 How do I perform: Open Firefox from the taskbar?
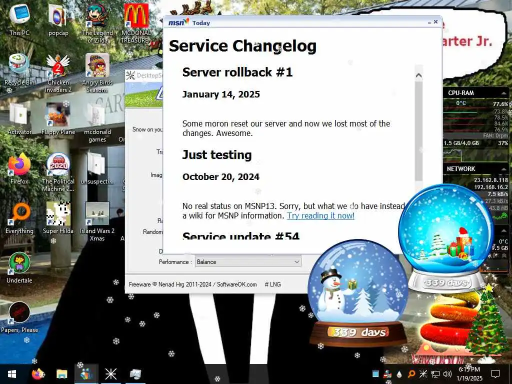[x=38, y=374]
